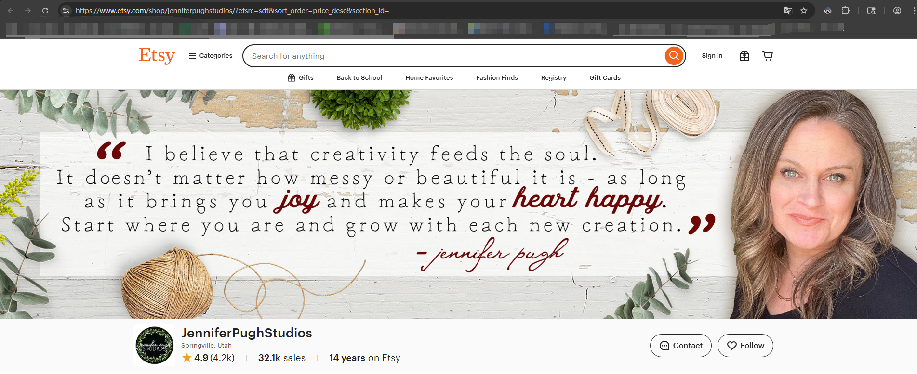Open the shopping cart icon
Image resolution: width=917 pixels, height=374 pixels.
coord(768,56)
